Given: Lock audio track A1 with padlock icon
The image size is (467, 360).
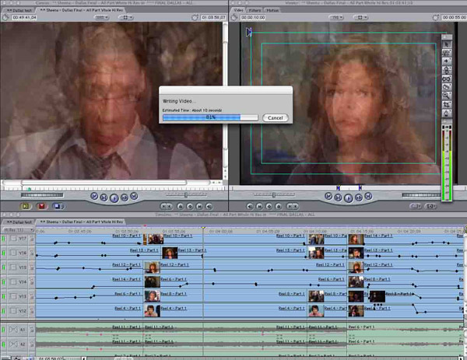Looking at the screenshot, I should [x=32, y=330].
